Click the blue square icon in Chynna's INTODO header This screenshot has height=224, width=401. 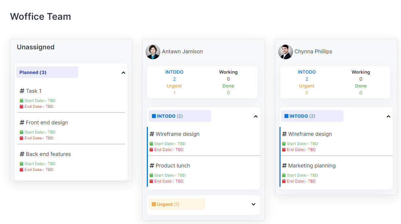click(287, 116)
